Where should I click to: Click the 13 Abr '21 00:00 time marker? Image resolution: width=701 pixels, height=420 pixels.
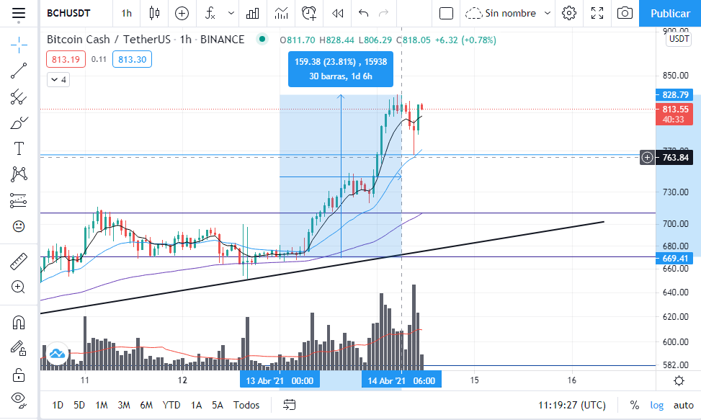tap(280, 380)
